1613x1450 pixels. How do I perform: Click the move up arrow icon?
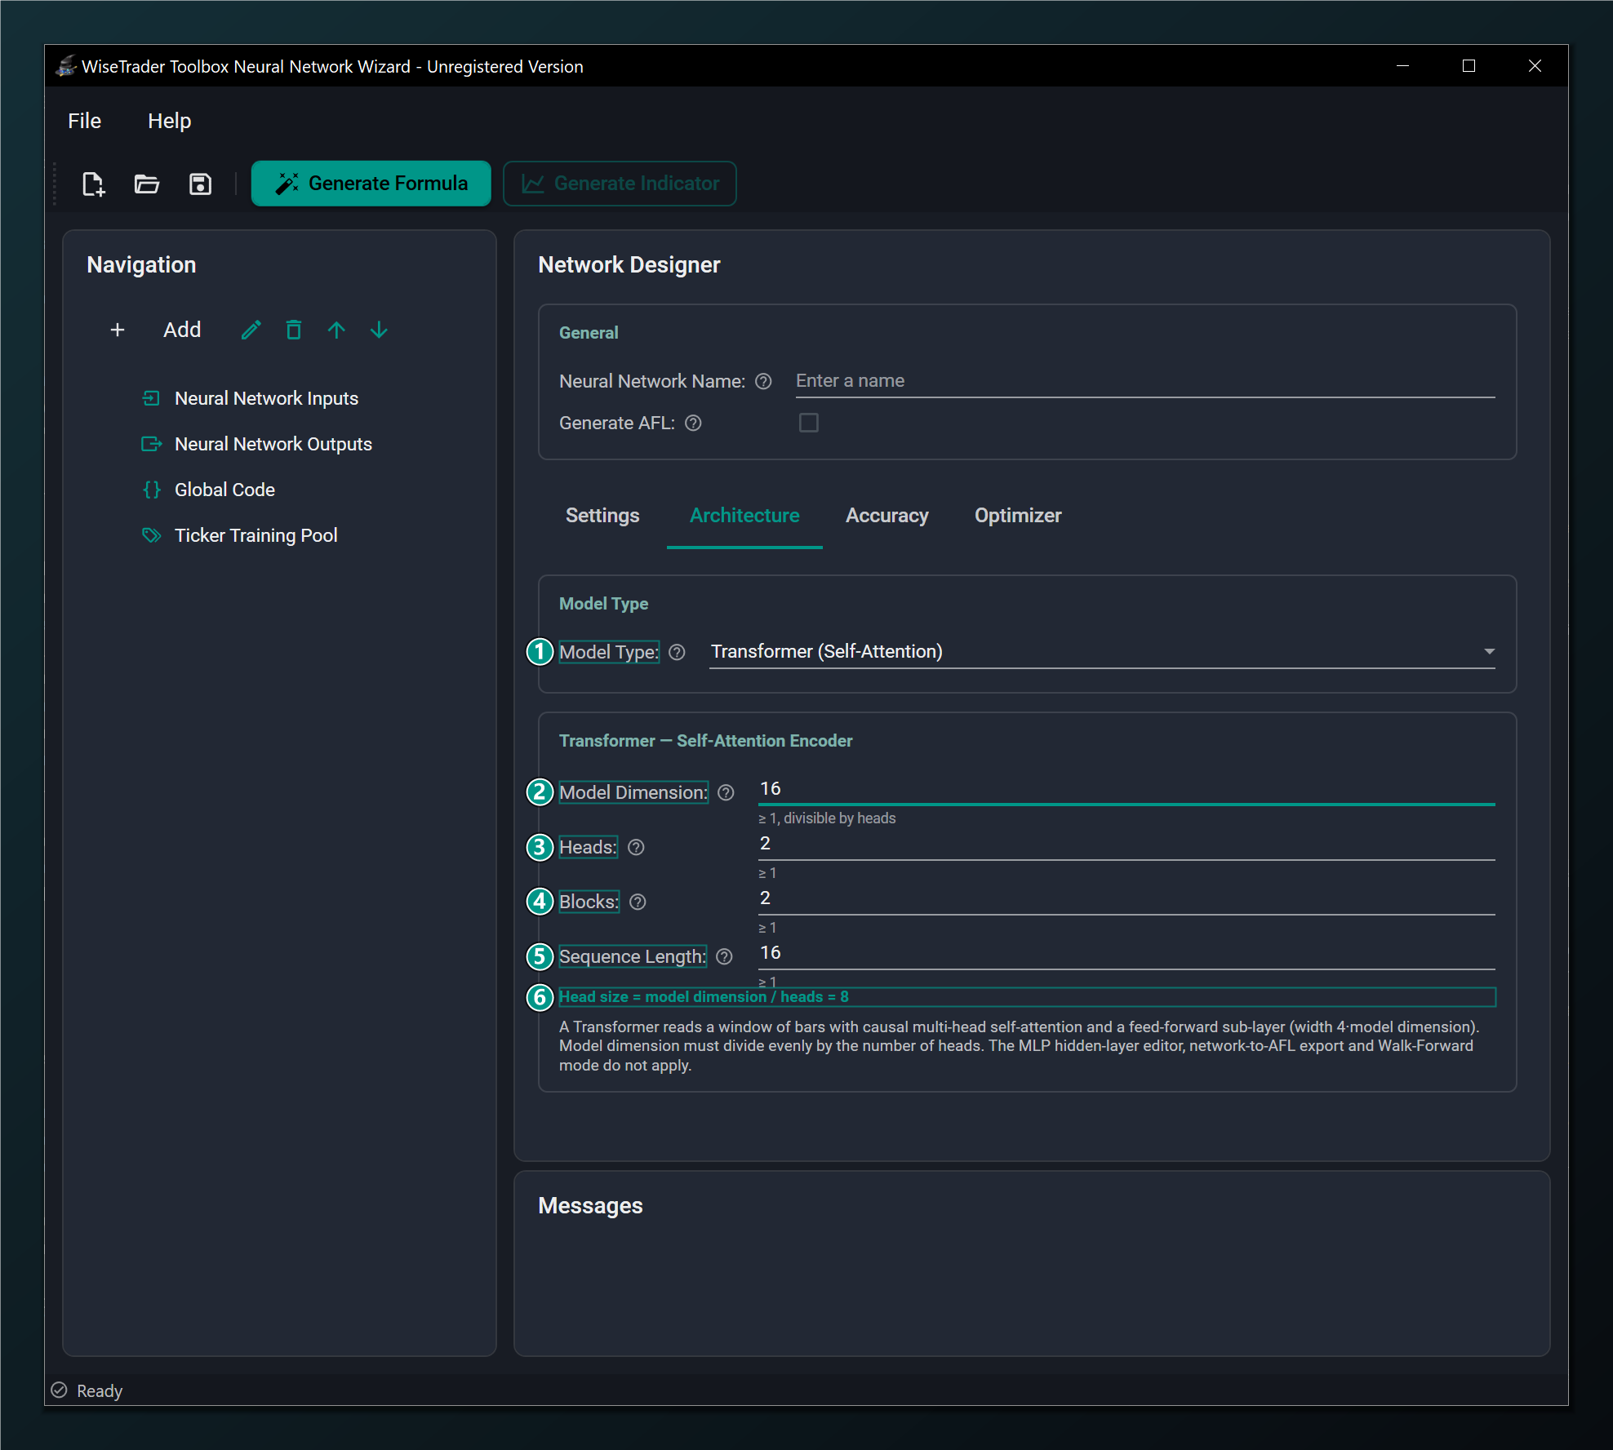[336, 330]
